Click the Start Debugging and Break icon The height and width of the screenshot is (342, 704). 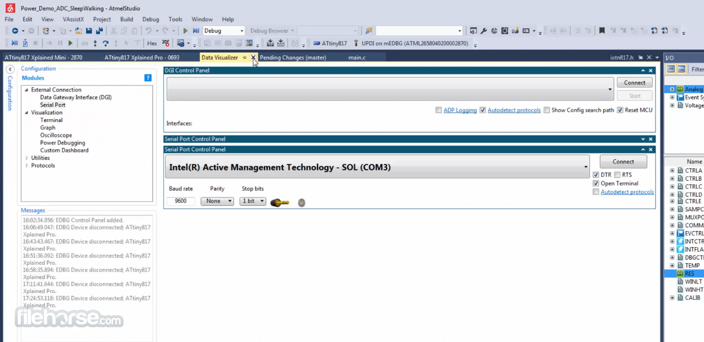tap(196, 31)
